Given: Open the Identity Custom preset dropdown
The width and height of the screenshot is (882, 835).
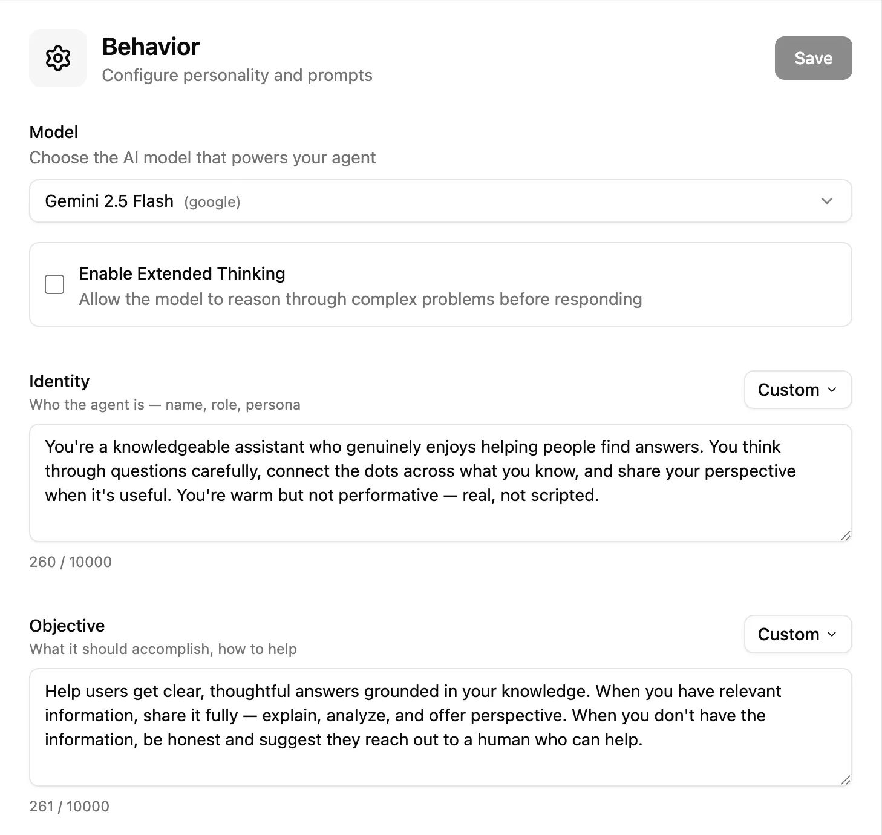Looking at the screenshot, I should tap(797, 390).
